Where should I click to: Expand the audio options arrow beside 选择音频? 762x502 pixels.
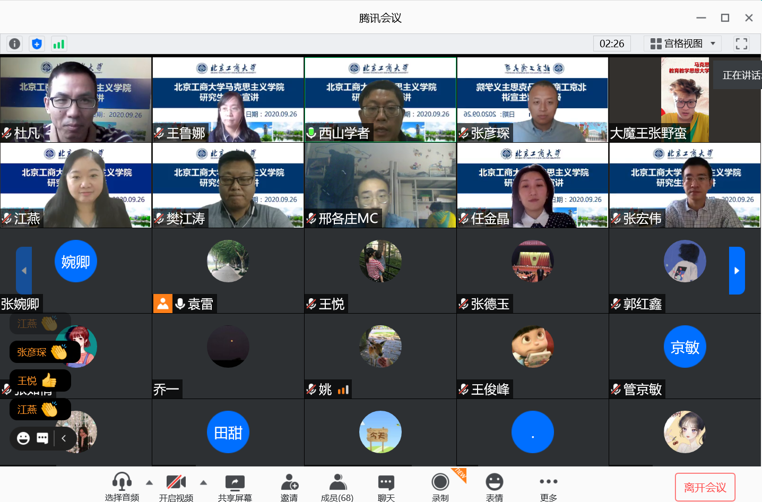tap(150, 482)
